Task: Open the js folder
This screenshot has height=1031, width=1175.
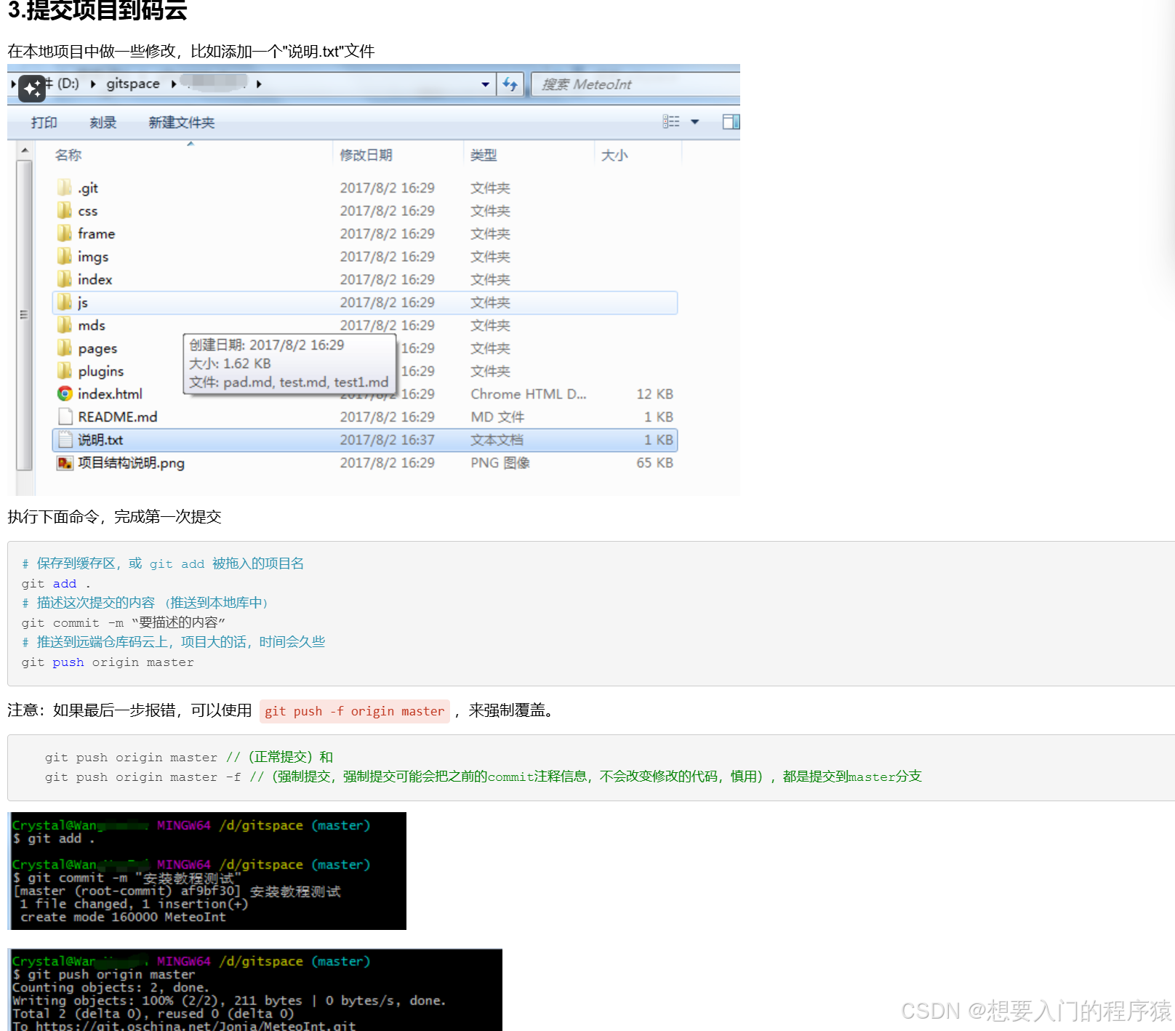Action: tap(82, 302)
